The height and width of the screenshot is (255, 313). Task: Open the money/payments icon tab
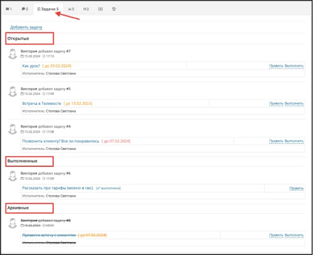coord(100,9)
